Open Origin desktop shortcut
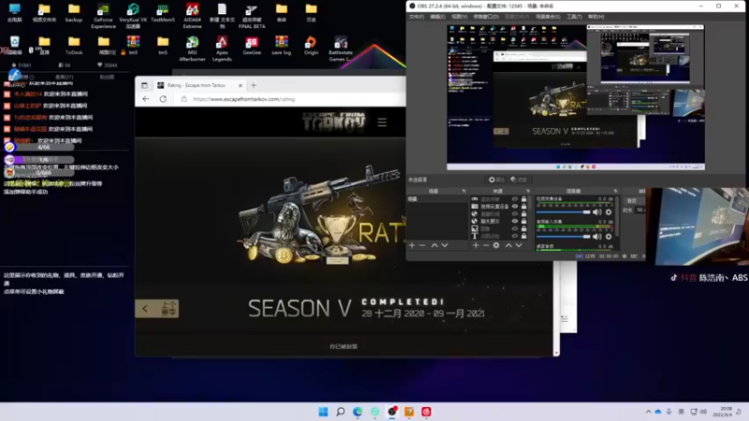This screenshot has height=421, width=749. (311, 45)
